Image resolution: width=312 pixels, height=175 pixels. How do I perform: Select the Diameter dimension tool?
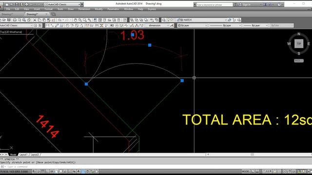point(77,25)
